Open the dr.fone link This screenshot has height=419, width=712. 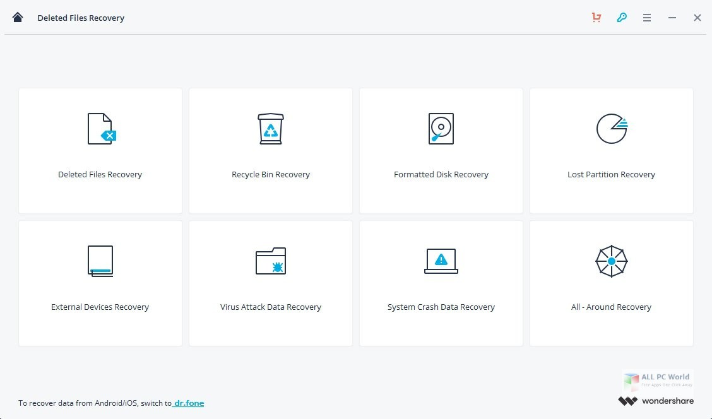(188, 403)
